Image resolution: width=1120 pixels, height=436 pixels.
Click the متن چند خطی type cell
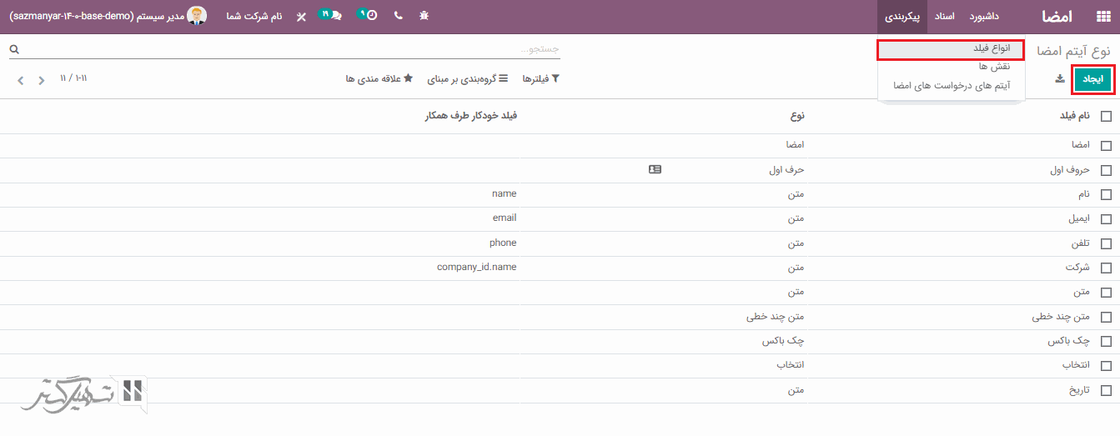(x=775, y=317)
